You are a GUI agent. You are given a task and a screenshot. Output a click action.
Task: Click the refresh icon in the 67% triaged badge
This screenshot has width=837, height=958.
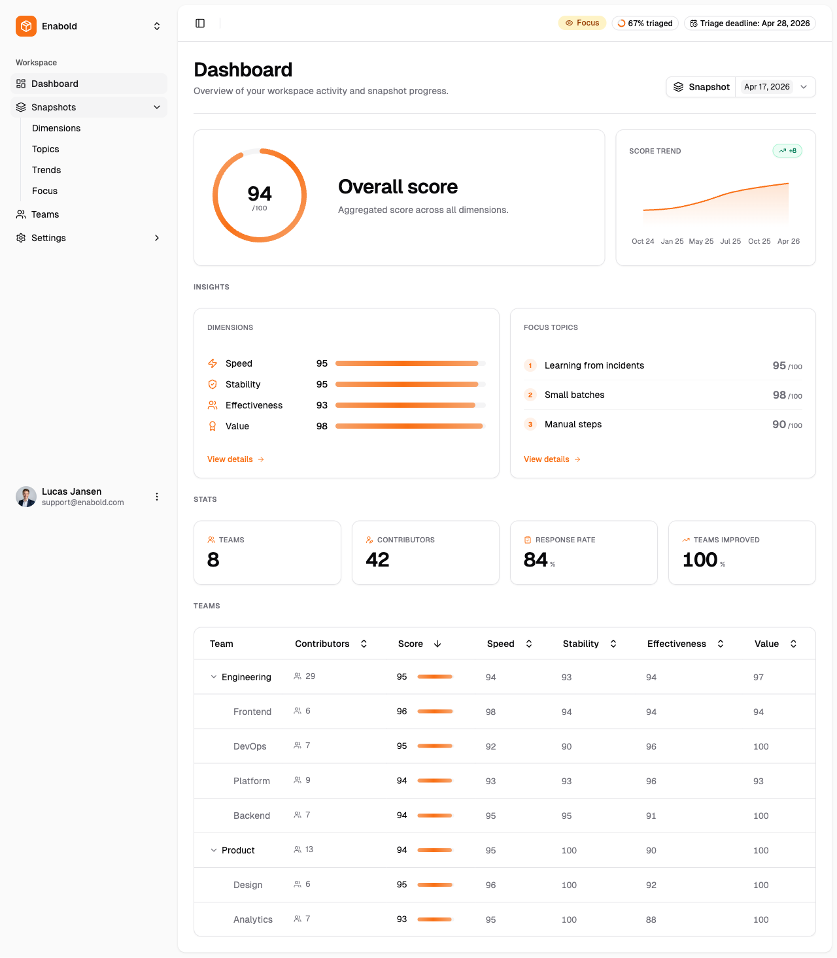[x=620, y=23]
